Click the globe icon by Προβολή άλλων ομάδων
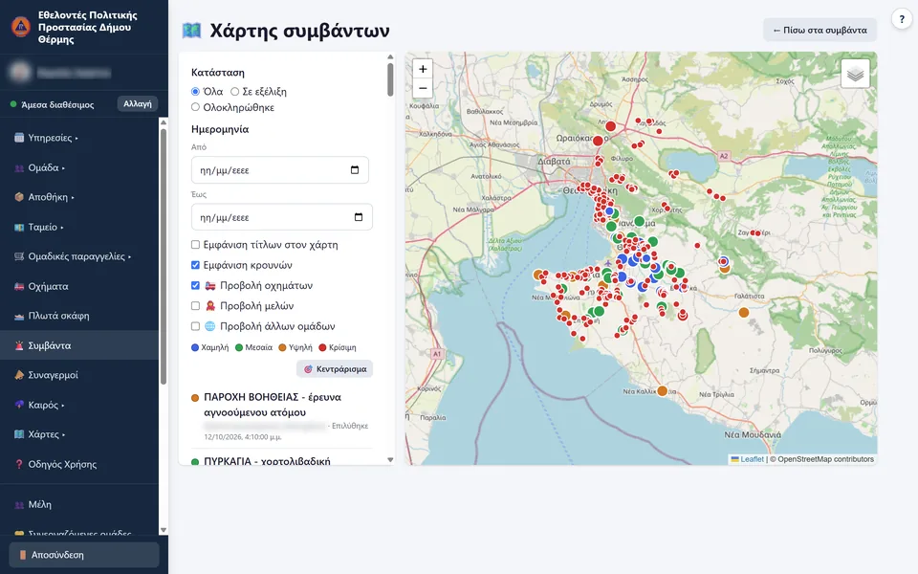 pos(210,326)
